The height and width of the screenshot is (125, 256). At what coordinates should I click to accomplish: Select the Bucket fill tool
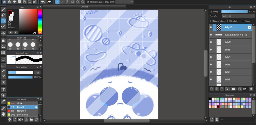(x=3, y=46)
